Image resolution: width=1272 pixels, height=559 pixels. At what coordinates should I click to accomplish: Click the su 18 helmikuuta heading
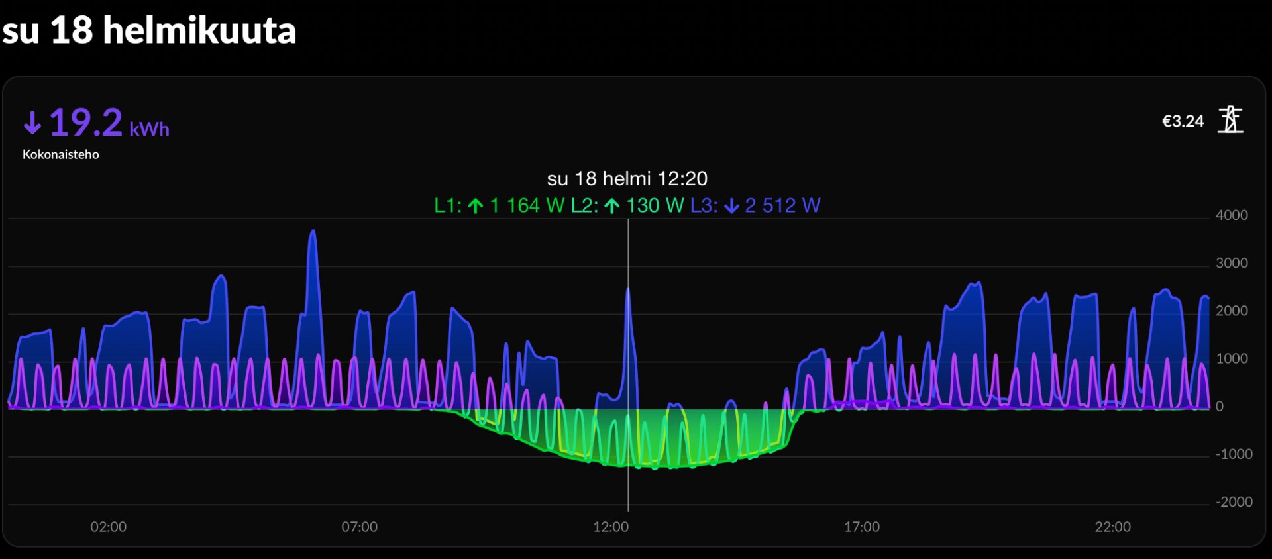coord(149,30)
